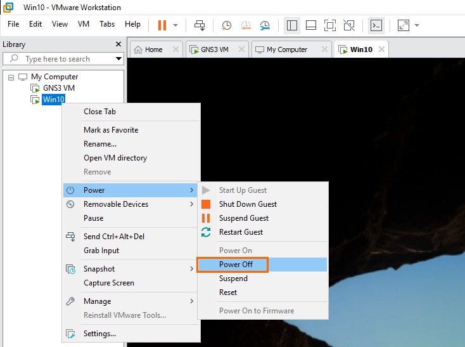Choose Reset in Power submenu
Screen dimensions: 465x347
pyautogui.click(x=263, y=292)
